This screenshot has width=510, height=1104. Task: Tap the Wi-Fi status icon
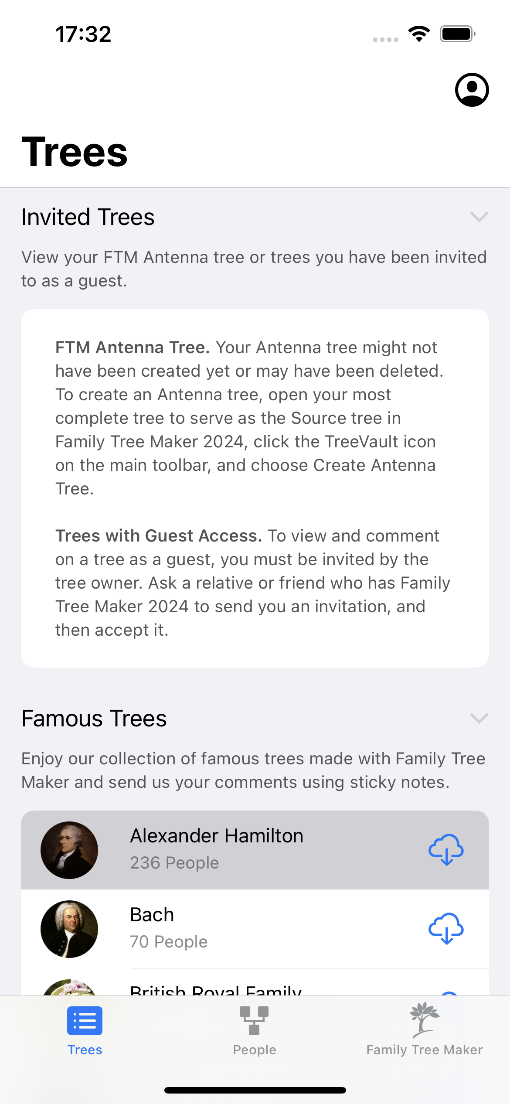(x=419, y=34)
